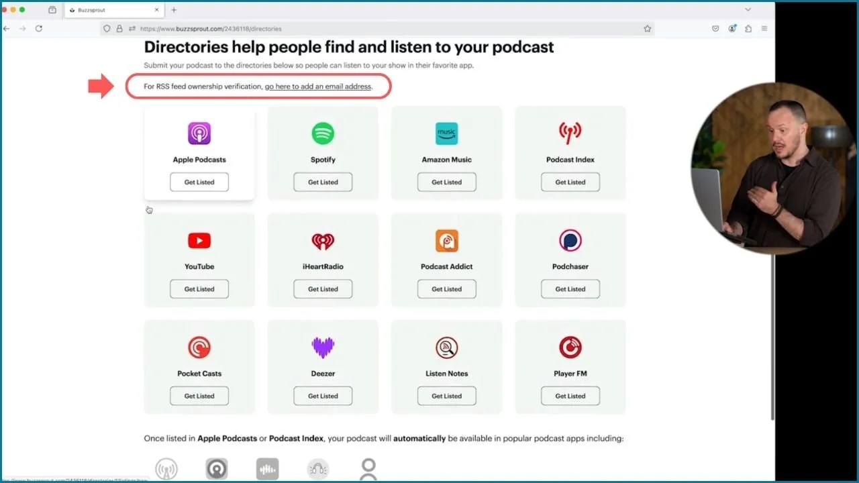
Task: Get Listed on Spotify
Action: click(323, 182)
